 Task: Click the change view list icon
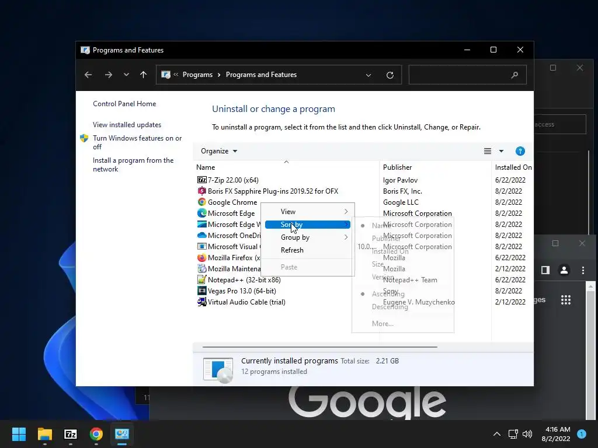click(x=488, y=151)
